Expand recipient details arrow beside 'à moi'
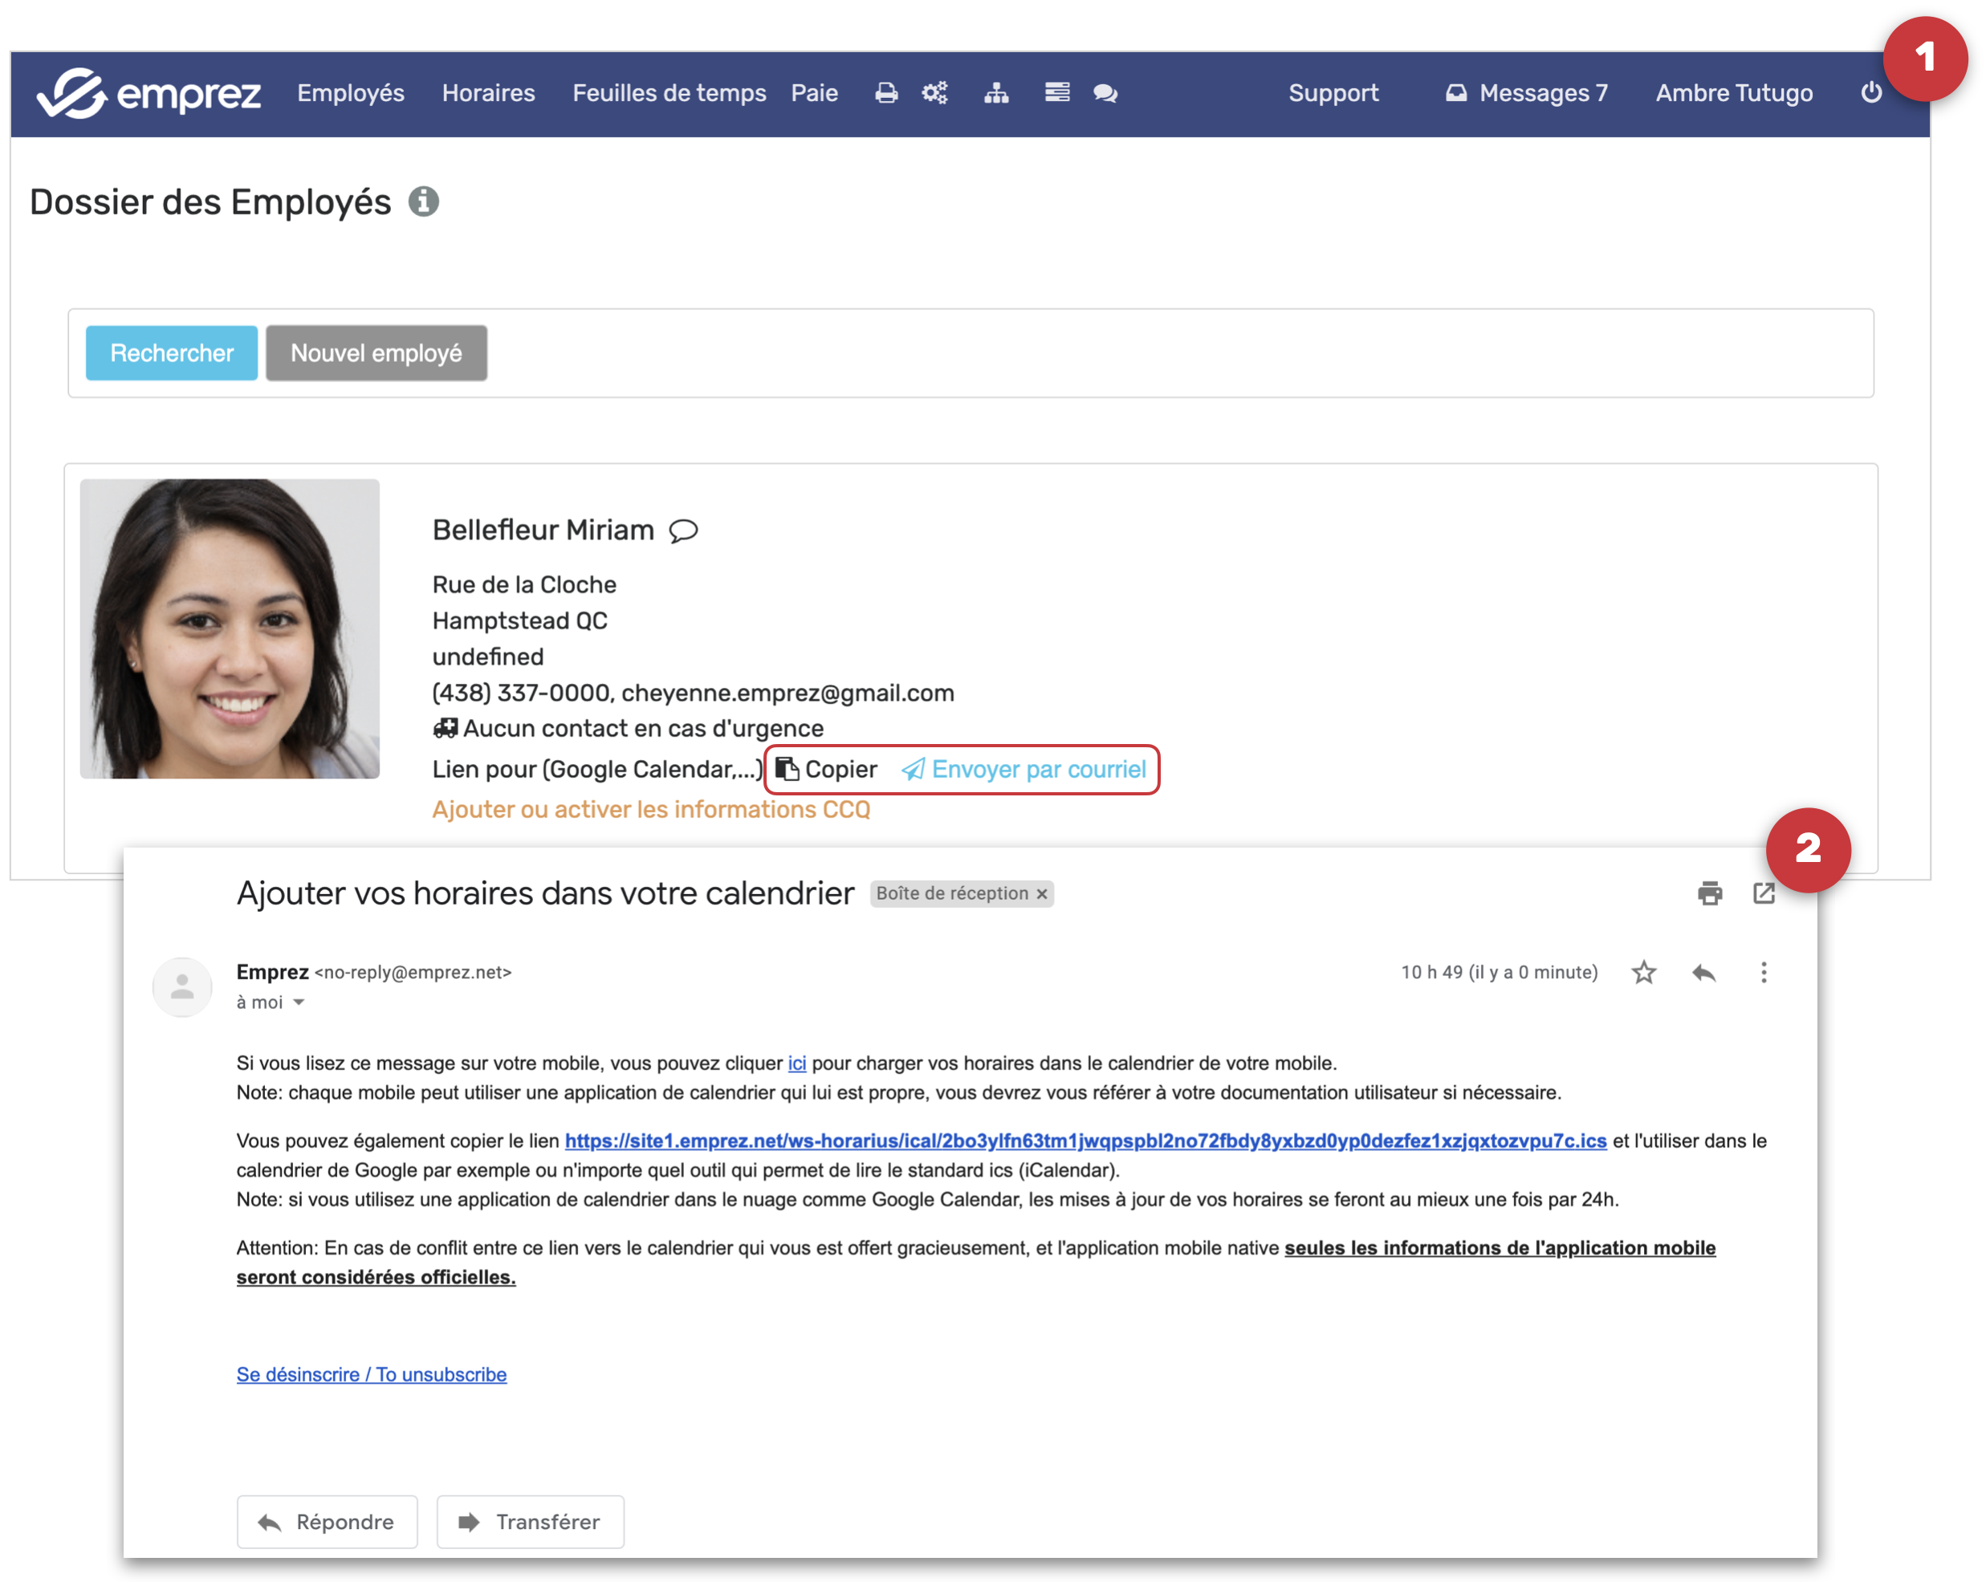Image resolution: width=1986 pixels, height=1594 pixels. 299,1002
